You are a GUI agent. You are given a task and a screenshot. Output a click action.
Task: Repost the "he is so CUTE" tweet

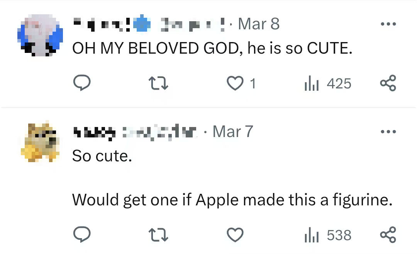click(158, 83)
